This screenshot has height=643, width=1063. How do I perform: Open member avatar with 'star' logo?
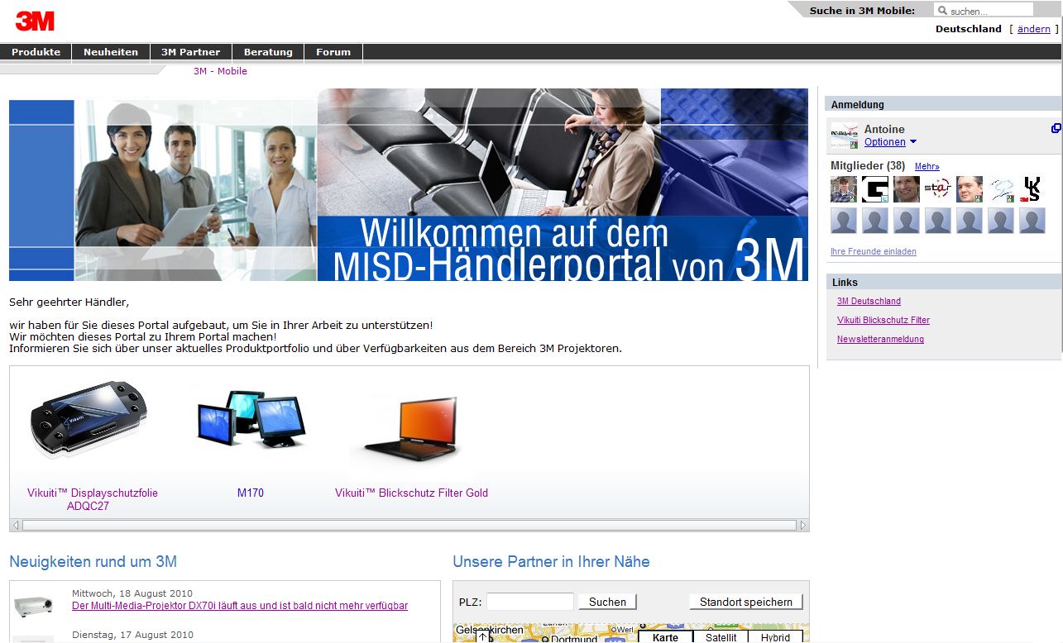(x=938, y=189)
